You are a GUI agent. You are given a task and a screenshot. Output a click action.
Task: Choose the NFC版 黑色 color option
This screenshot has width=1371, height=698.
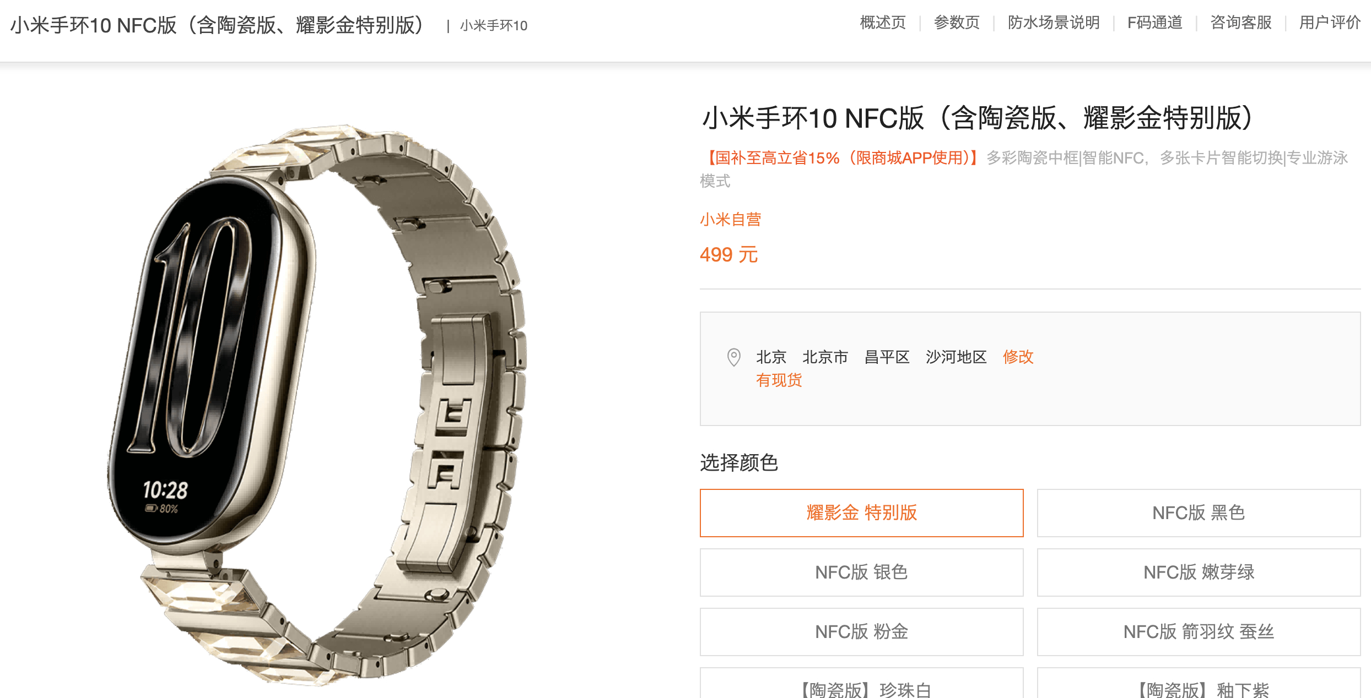[x=1199, y=512]
